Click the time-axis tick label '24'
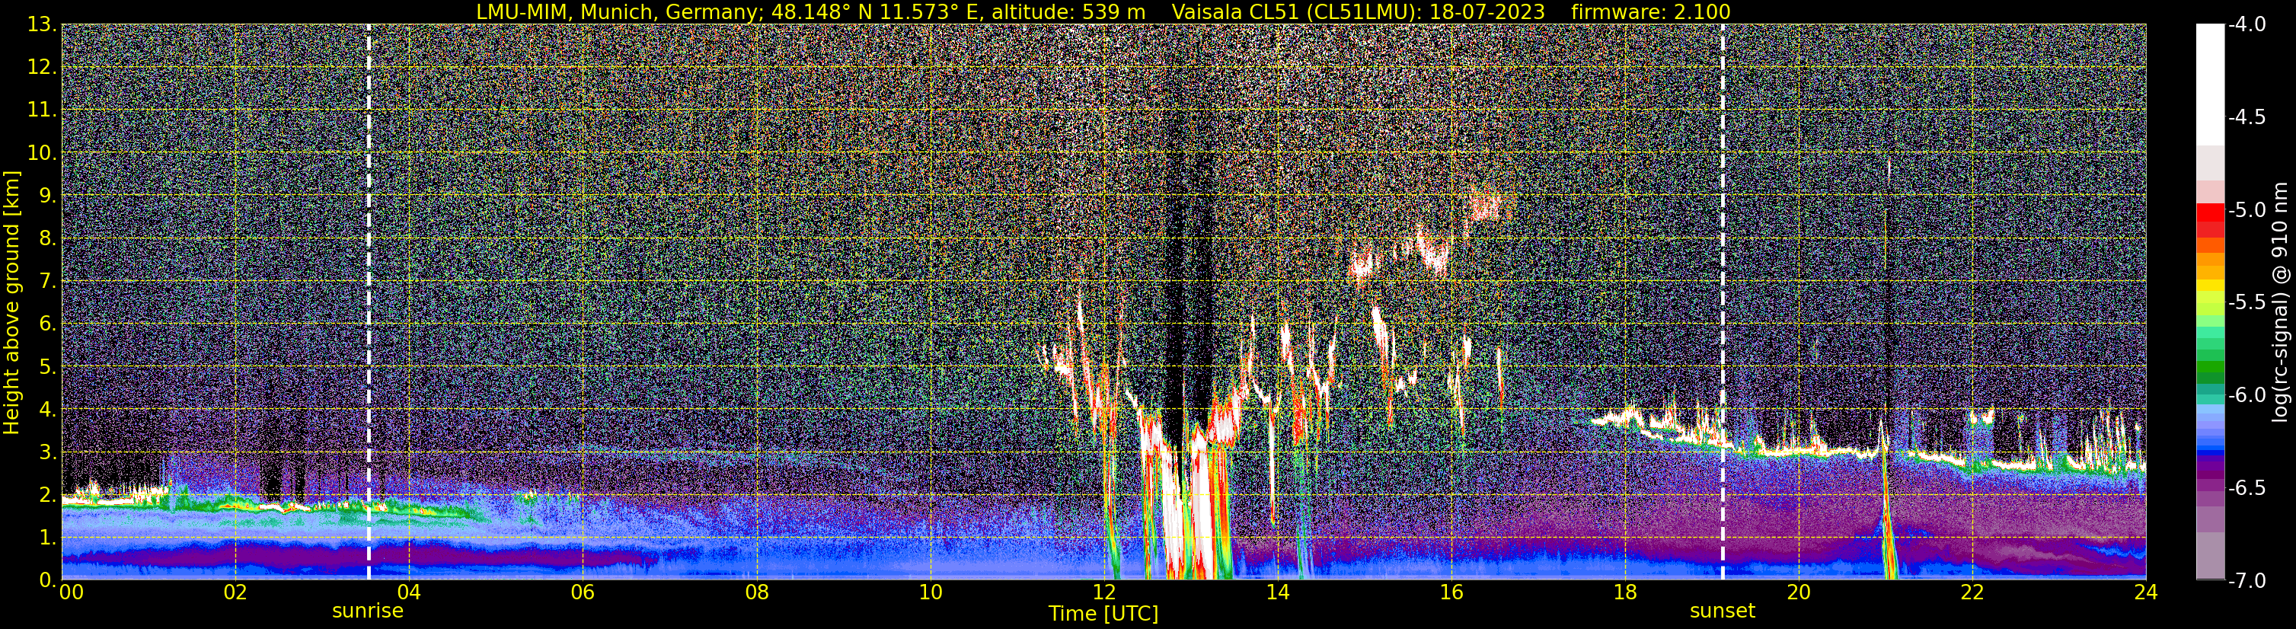This screenshot has width=2296, height=629. (x=2145, y=592)
